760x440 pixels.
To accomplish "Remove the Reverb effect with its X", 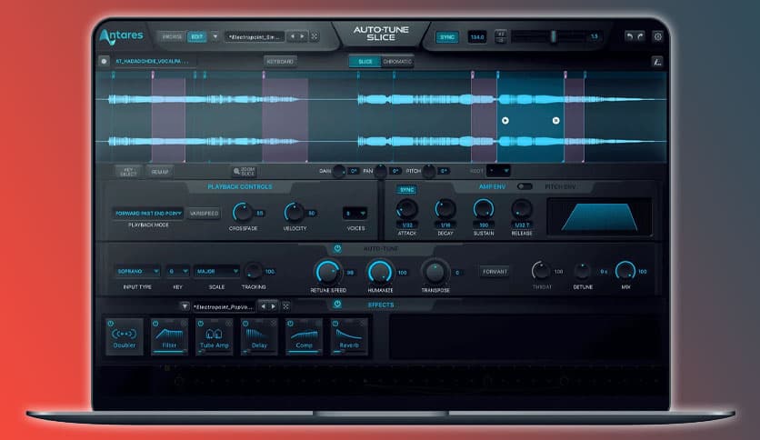I will pos(364,324).
